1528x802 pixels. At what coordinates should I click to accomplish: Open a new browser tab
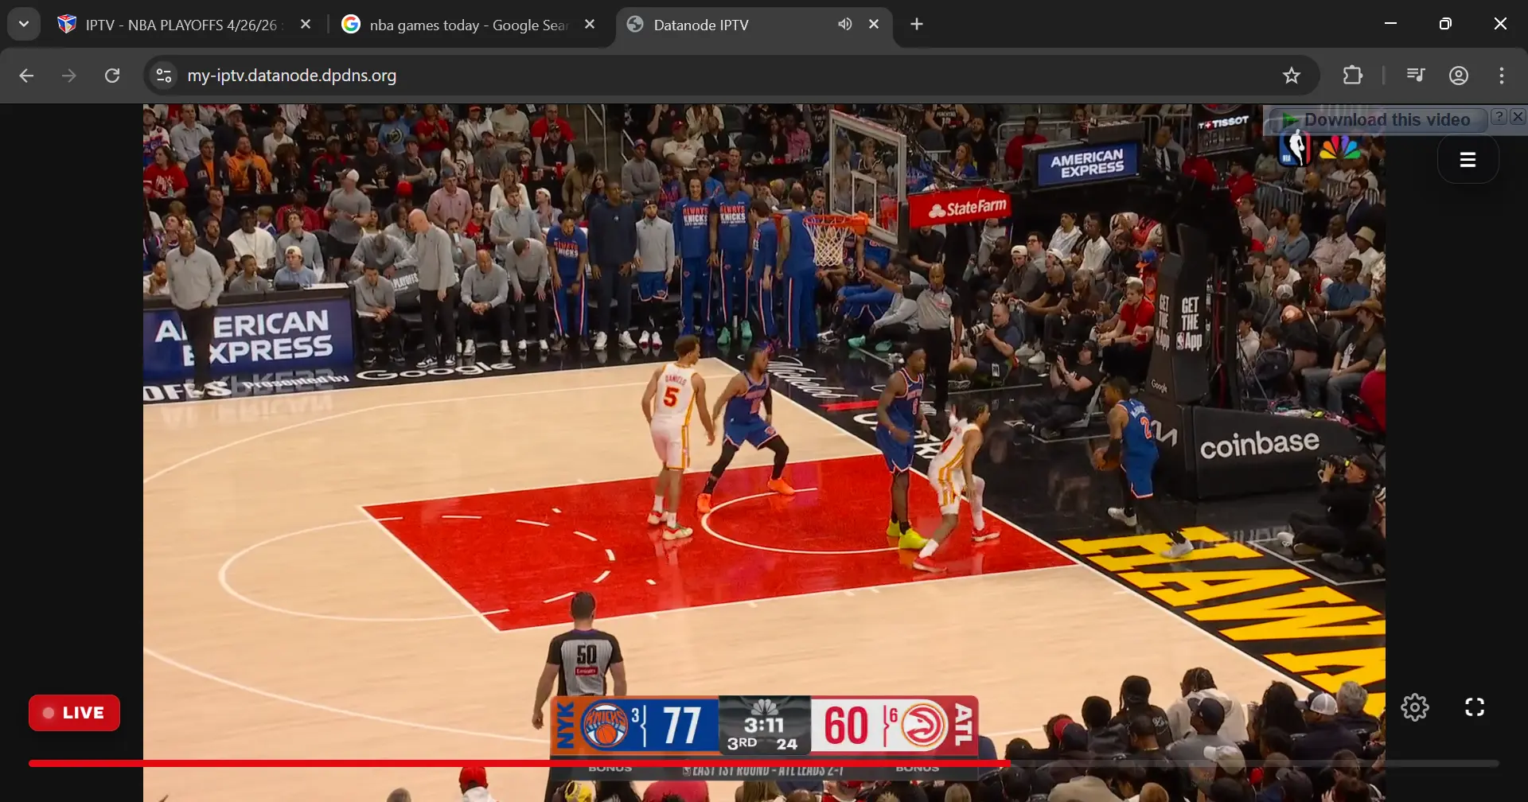click(917, 25)
